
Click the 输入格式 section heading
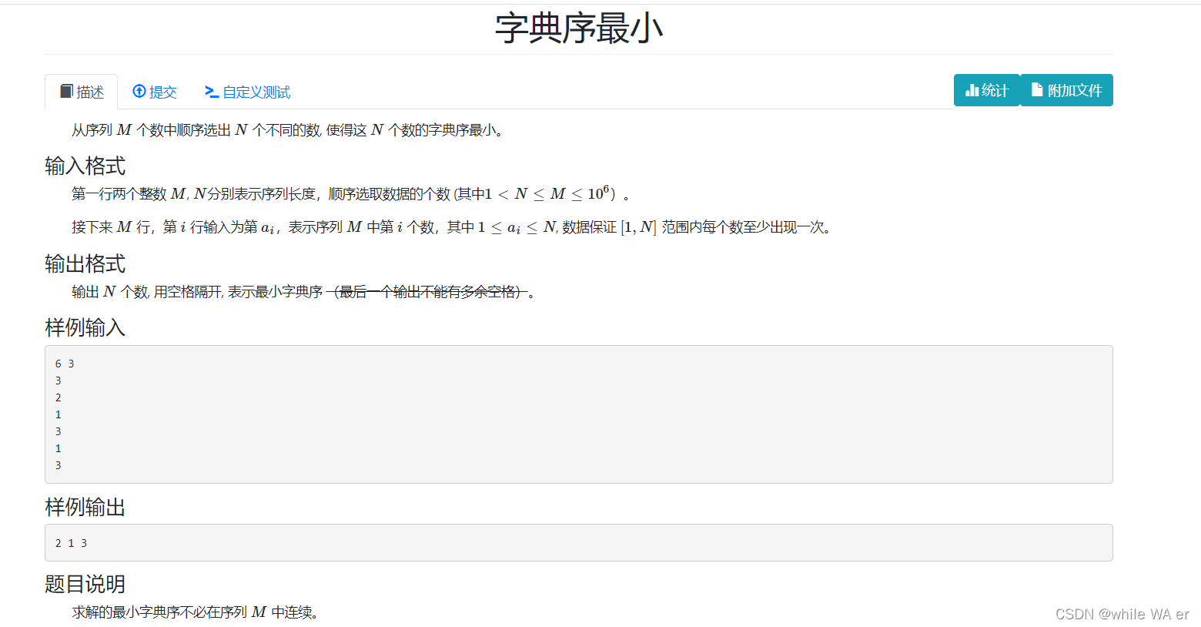point(85,166)
